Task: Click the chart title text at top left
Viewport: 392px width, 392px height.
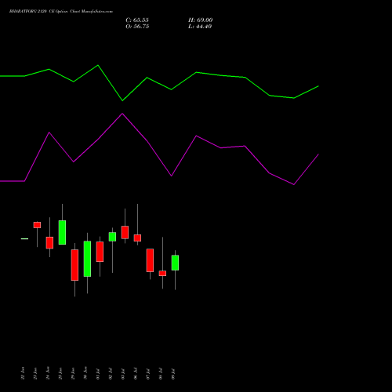Action: pos(61,12)
